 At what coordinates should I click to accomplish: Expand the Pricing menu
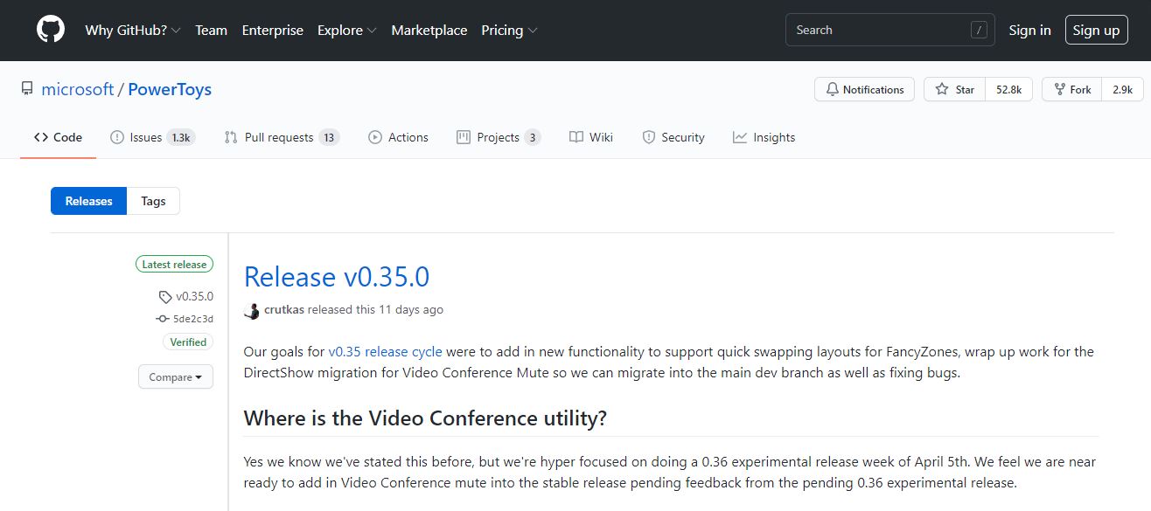point(509,30)
